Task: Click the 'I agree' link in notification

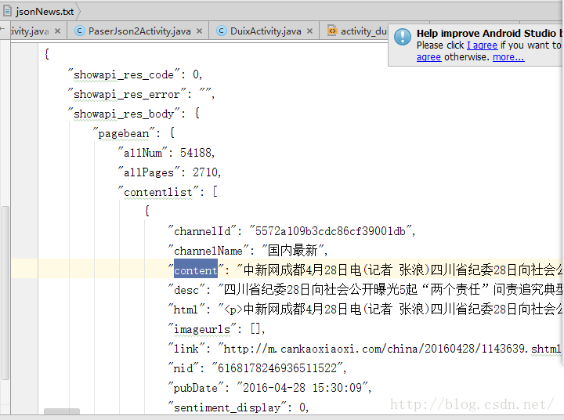Action: click(x=482, y=45)
